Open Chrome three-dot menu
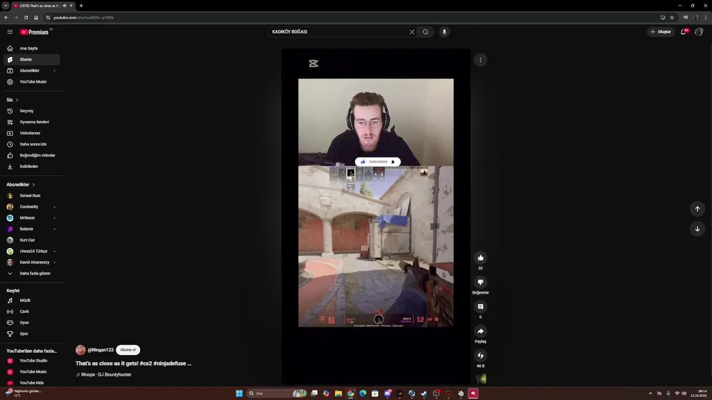 click(x=706, y=17)
